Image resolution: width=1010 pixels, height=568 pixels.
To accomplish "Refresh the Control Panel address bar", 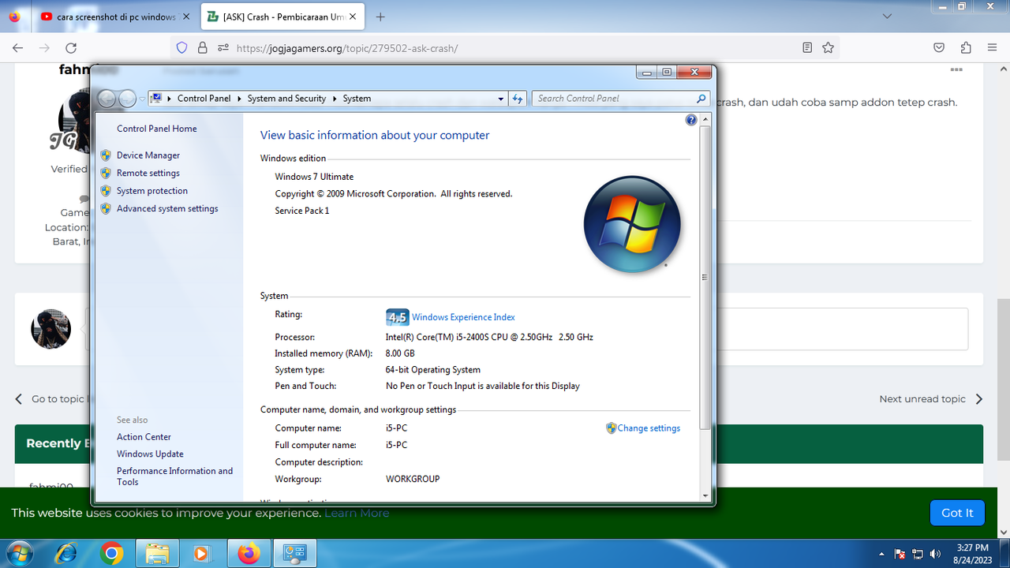I will (518, 99).
